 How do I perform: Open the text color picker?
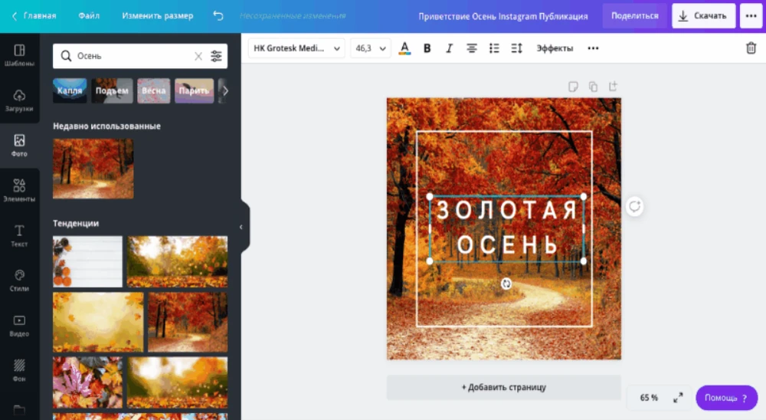[x=404, y=48]
